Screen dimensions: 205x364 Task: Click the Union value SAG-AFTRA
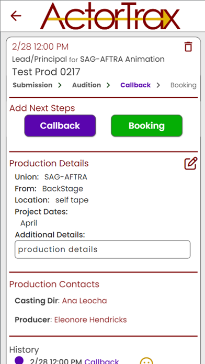tap(66, 177)
